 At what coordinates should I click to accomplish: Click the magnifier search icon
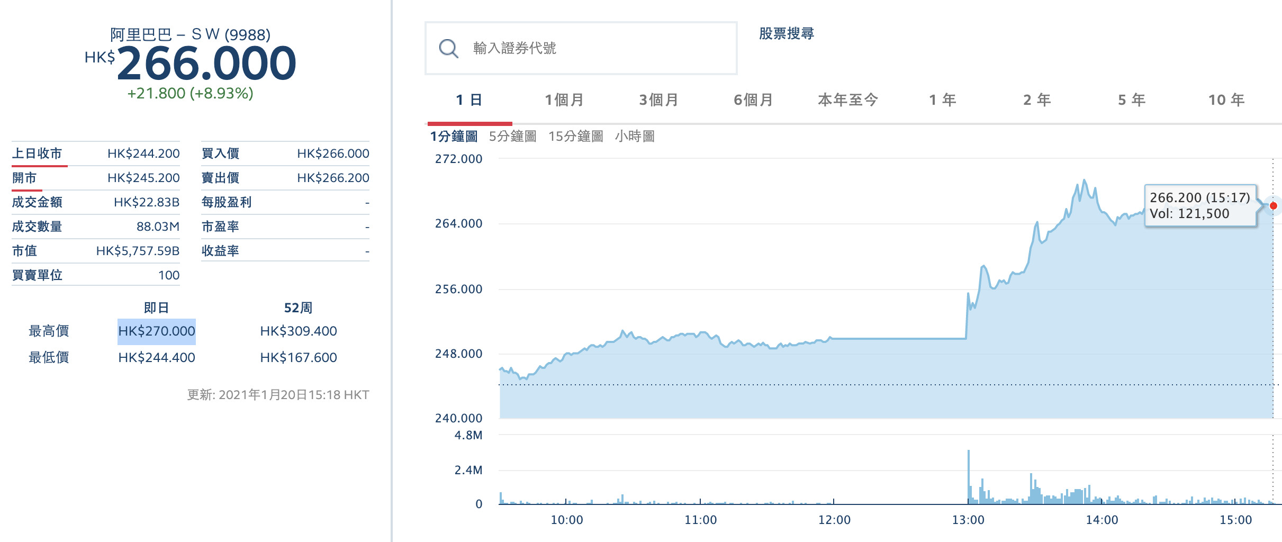(x=448, y=49)
